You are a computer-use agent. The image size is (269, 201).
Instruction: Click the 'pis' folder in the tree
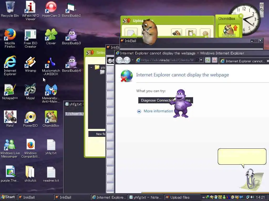coord(100,67)
